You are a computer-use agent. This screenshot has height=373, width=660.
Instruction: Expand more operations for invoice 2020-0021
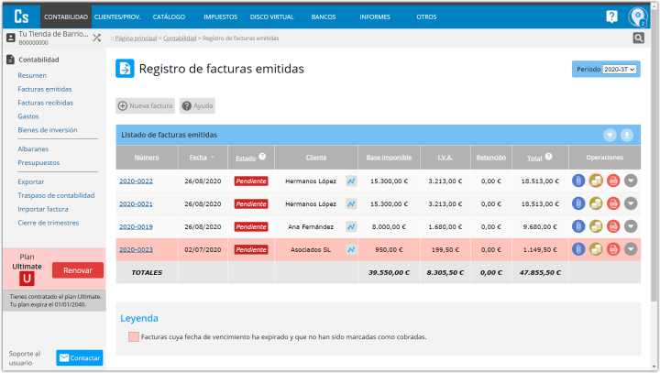[x=631, y=203]
